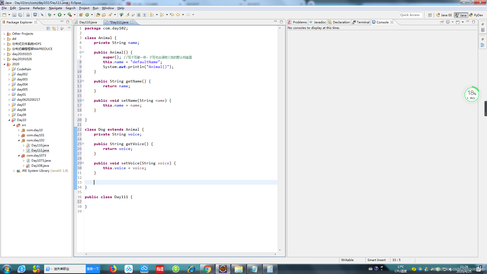Viewport: 487px width, 274px height.
Task: Switch to the Day110.java editor tab
Action: point(88,22)
